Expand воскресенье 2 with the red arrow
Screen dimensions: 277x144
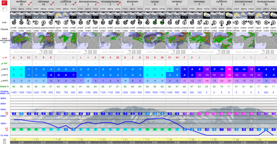tap(97, 3)
